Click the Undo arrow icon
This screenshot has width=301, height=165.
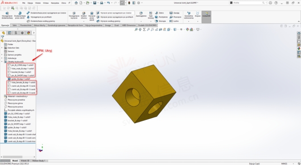[x=108, y=3]
